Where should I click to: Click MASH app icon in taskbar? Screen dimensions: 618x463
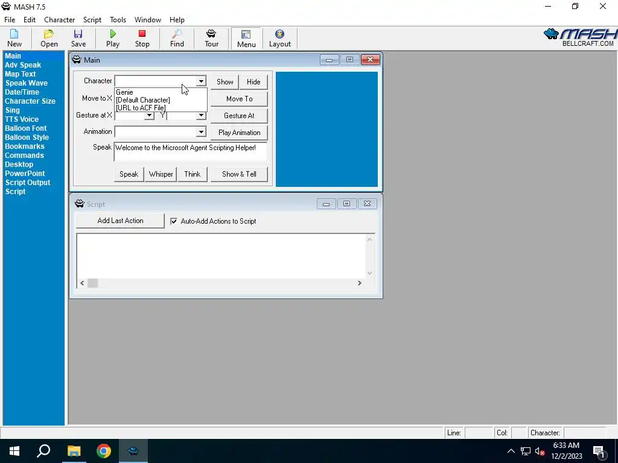click(133, 451)
